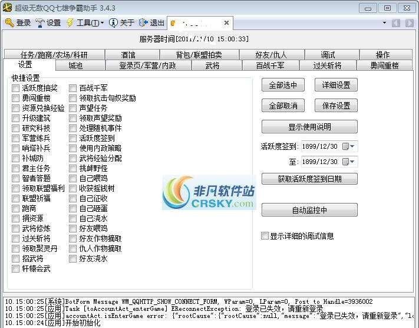Check 挑衅野怪 option
Image resolution: width=419 pixels, height=328 pixels.
pyautogui.click(x=72, y=168)
